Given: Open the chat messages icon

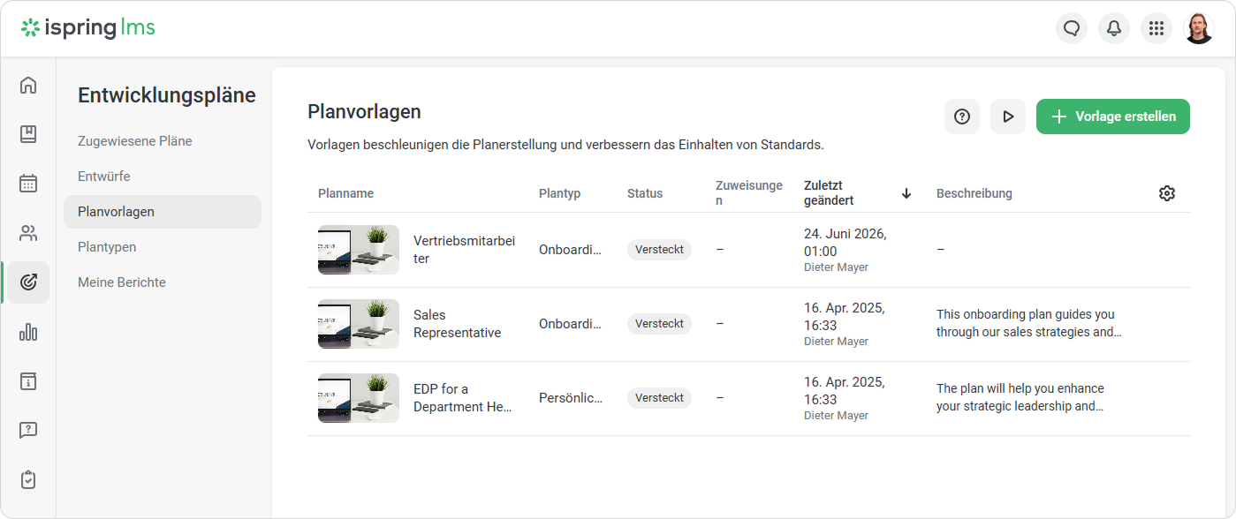Looking at the screenshot, I should point(1072,28).
